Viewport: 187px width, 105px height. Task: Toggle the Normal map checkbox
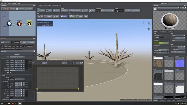(x=176, y=60)
